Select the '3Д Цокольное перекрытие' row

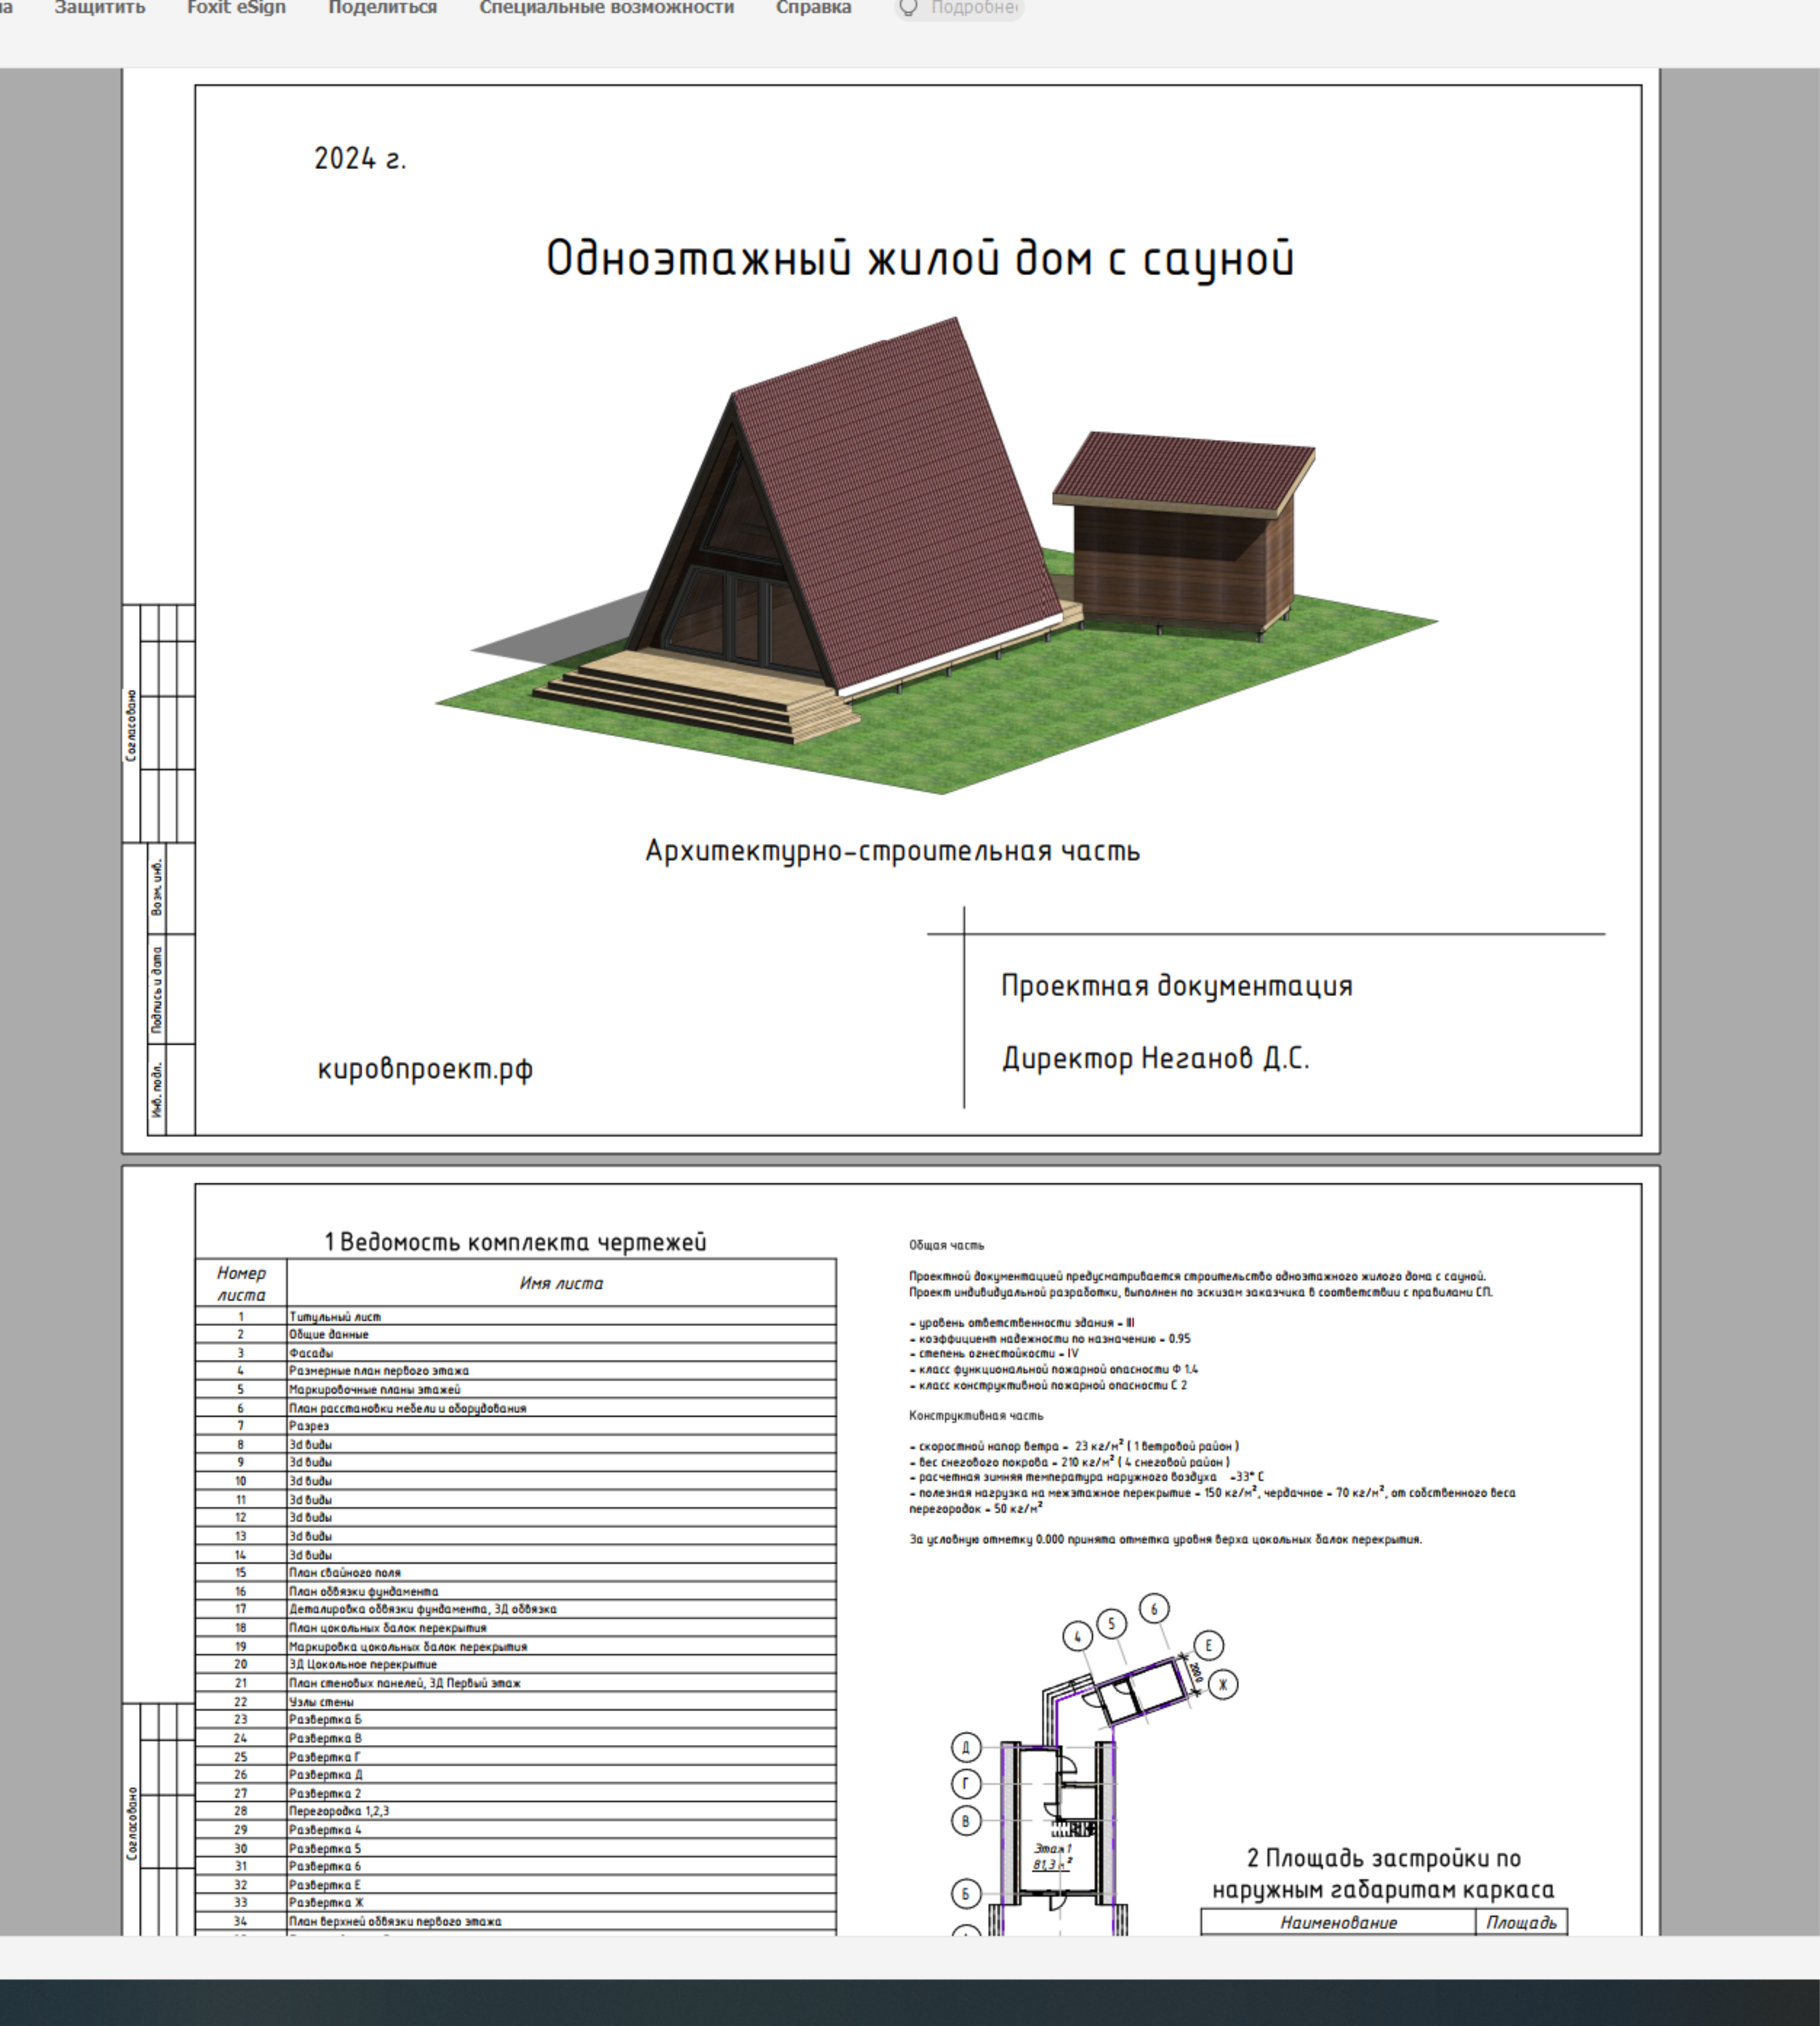516,1664
